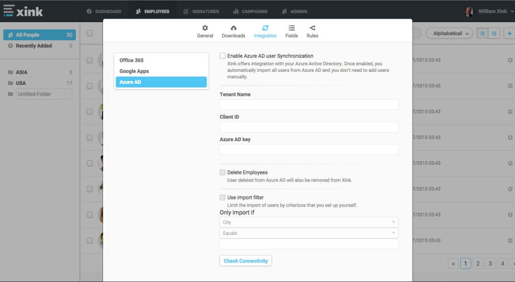Open the gear settings icon in third employee row
The width and height of the screenshot is (515, 282).
coord(510,112)
